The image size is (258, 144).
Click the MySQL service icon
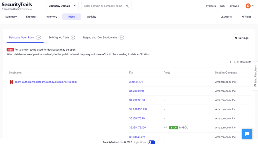tap(166, 127)
